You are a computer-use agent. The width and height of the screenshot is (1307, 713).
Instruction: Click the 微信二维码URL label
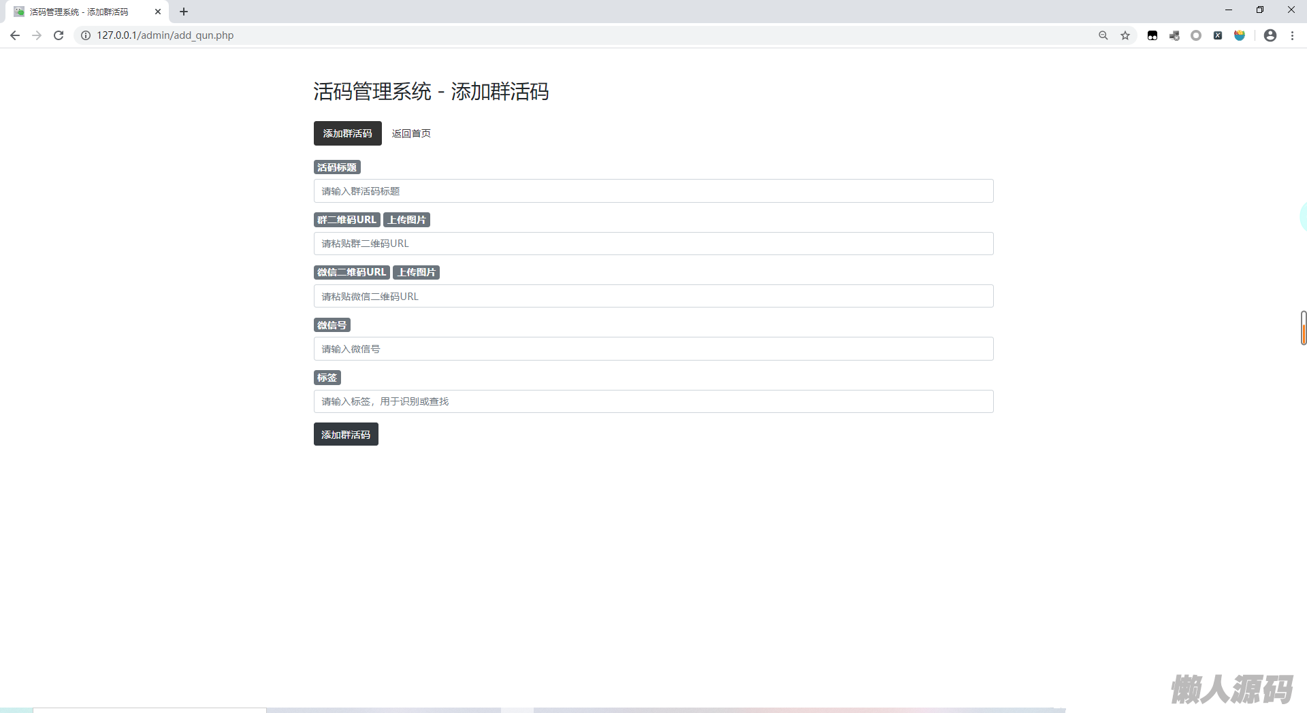352,272
